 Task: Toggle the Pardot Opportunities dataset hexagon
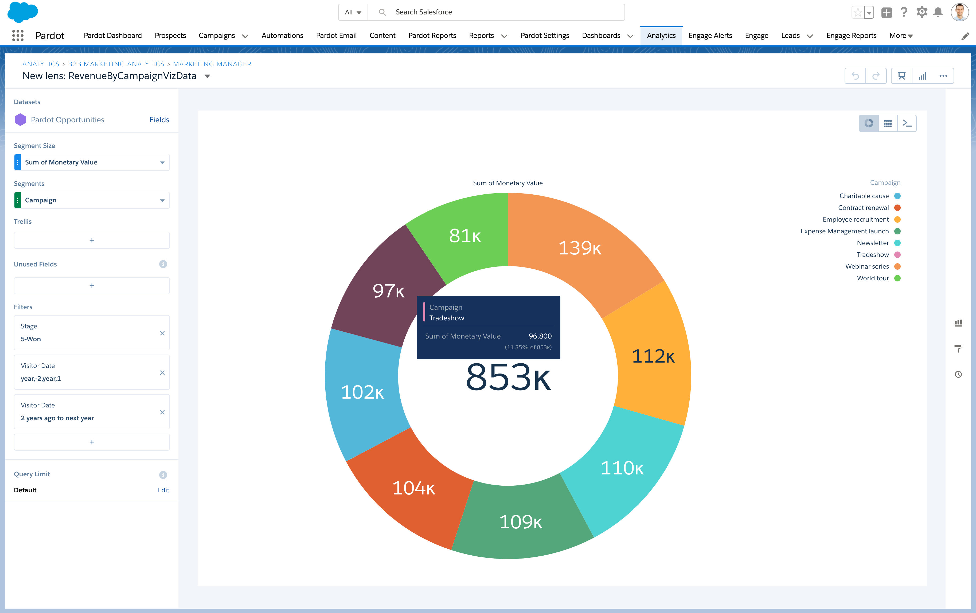[x=20, y=120]
